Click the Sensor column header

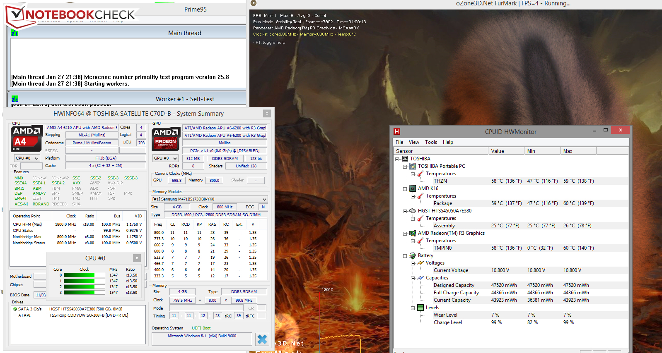[x=441, y=151]
